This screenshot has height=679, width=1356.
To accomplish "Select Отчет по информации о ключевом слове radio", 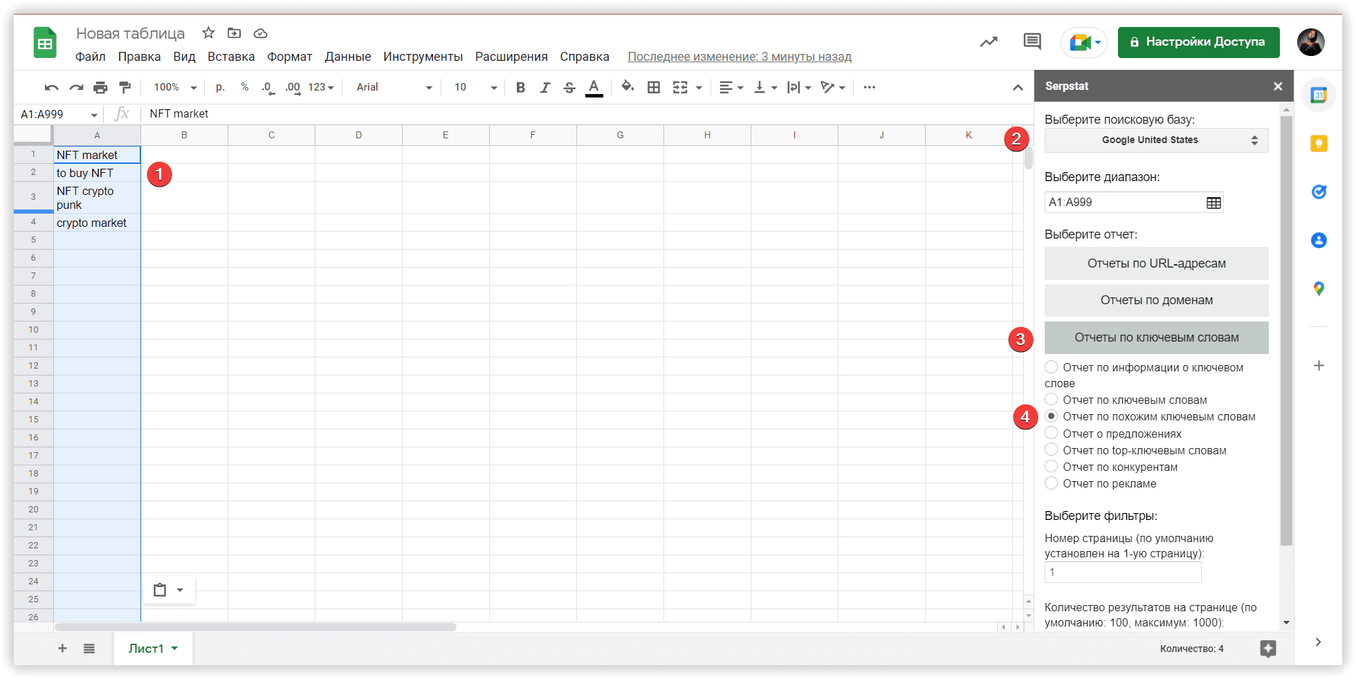I will pyautogui.click(x=1051, y=366).
